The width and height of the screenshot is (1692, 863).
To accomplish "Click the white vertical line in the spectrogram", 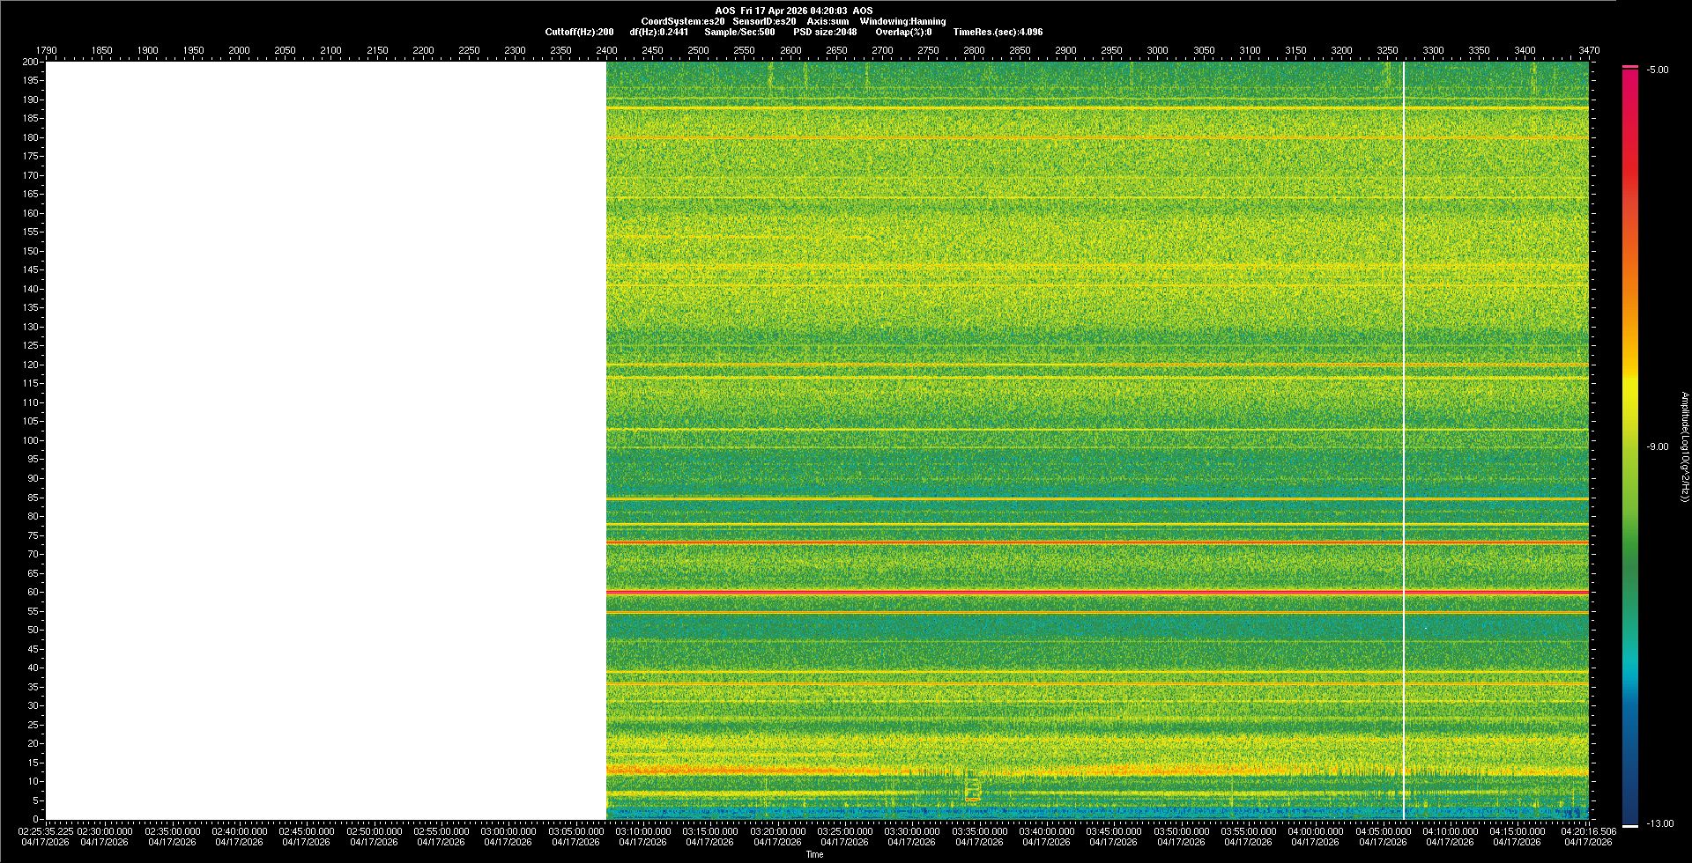I will [1404, 440].
